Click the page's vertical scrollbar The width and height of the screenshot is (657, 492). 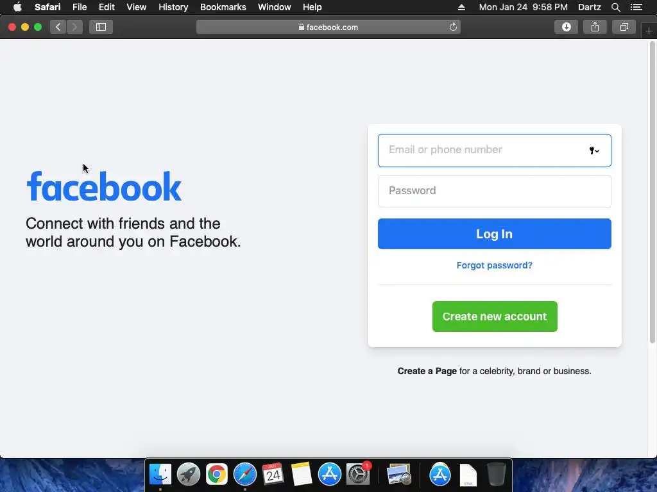[x=653, y=192]
